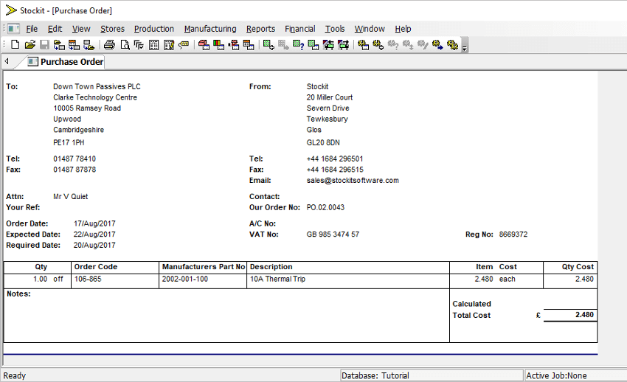The width and height of the screenshot is (627, 382).
Task: Click the Order Date value 17/Aug/2017
Action: click(x=94, y=223)
